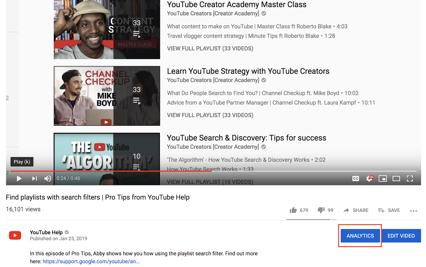
Task: Click the 99 dislikes count
Action: pos(330,210)
